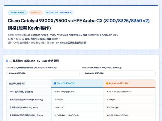Click the DRAM / Flash row label
The width and height of the screenshot is (162, 121).
[x=26, y=115]
